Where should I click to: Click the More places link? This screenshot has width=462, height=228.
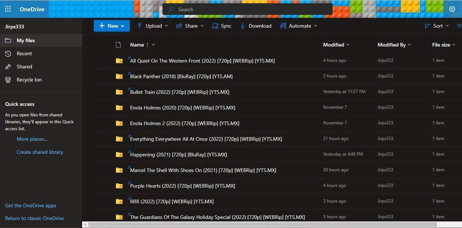pyautogui.click(x=32, y=139)
